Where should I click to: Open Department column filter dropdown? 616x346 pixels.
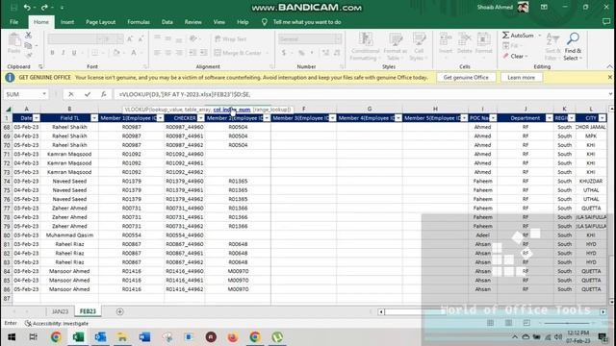pyautogui.click(x=550, y=118)
